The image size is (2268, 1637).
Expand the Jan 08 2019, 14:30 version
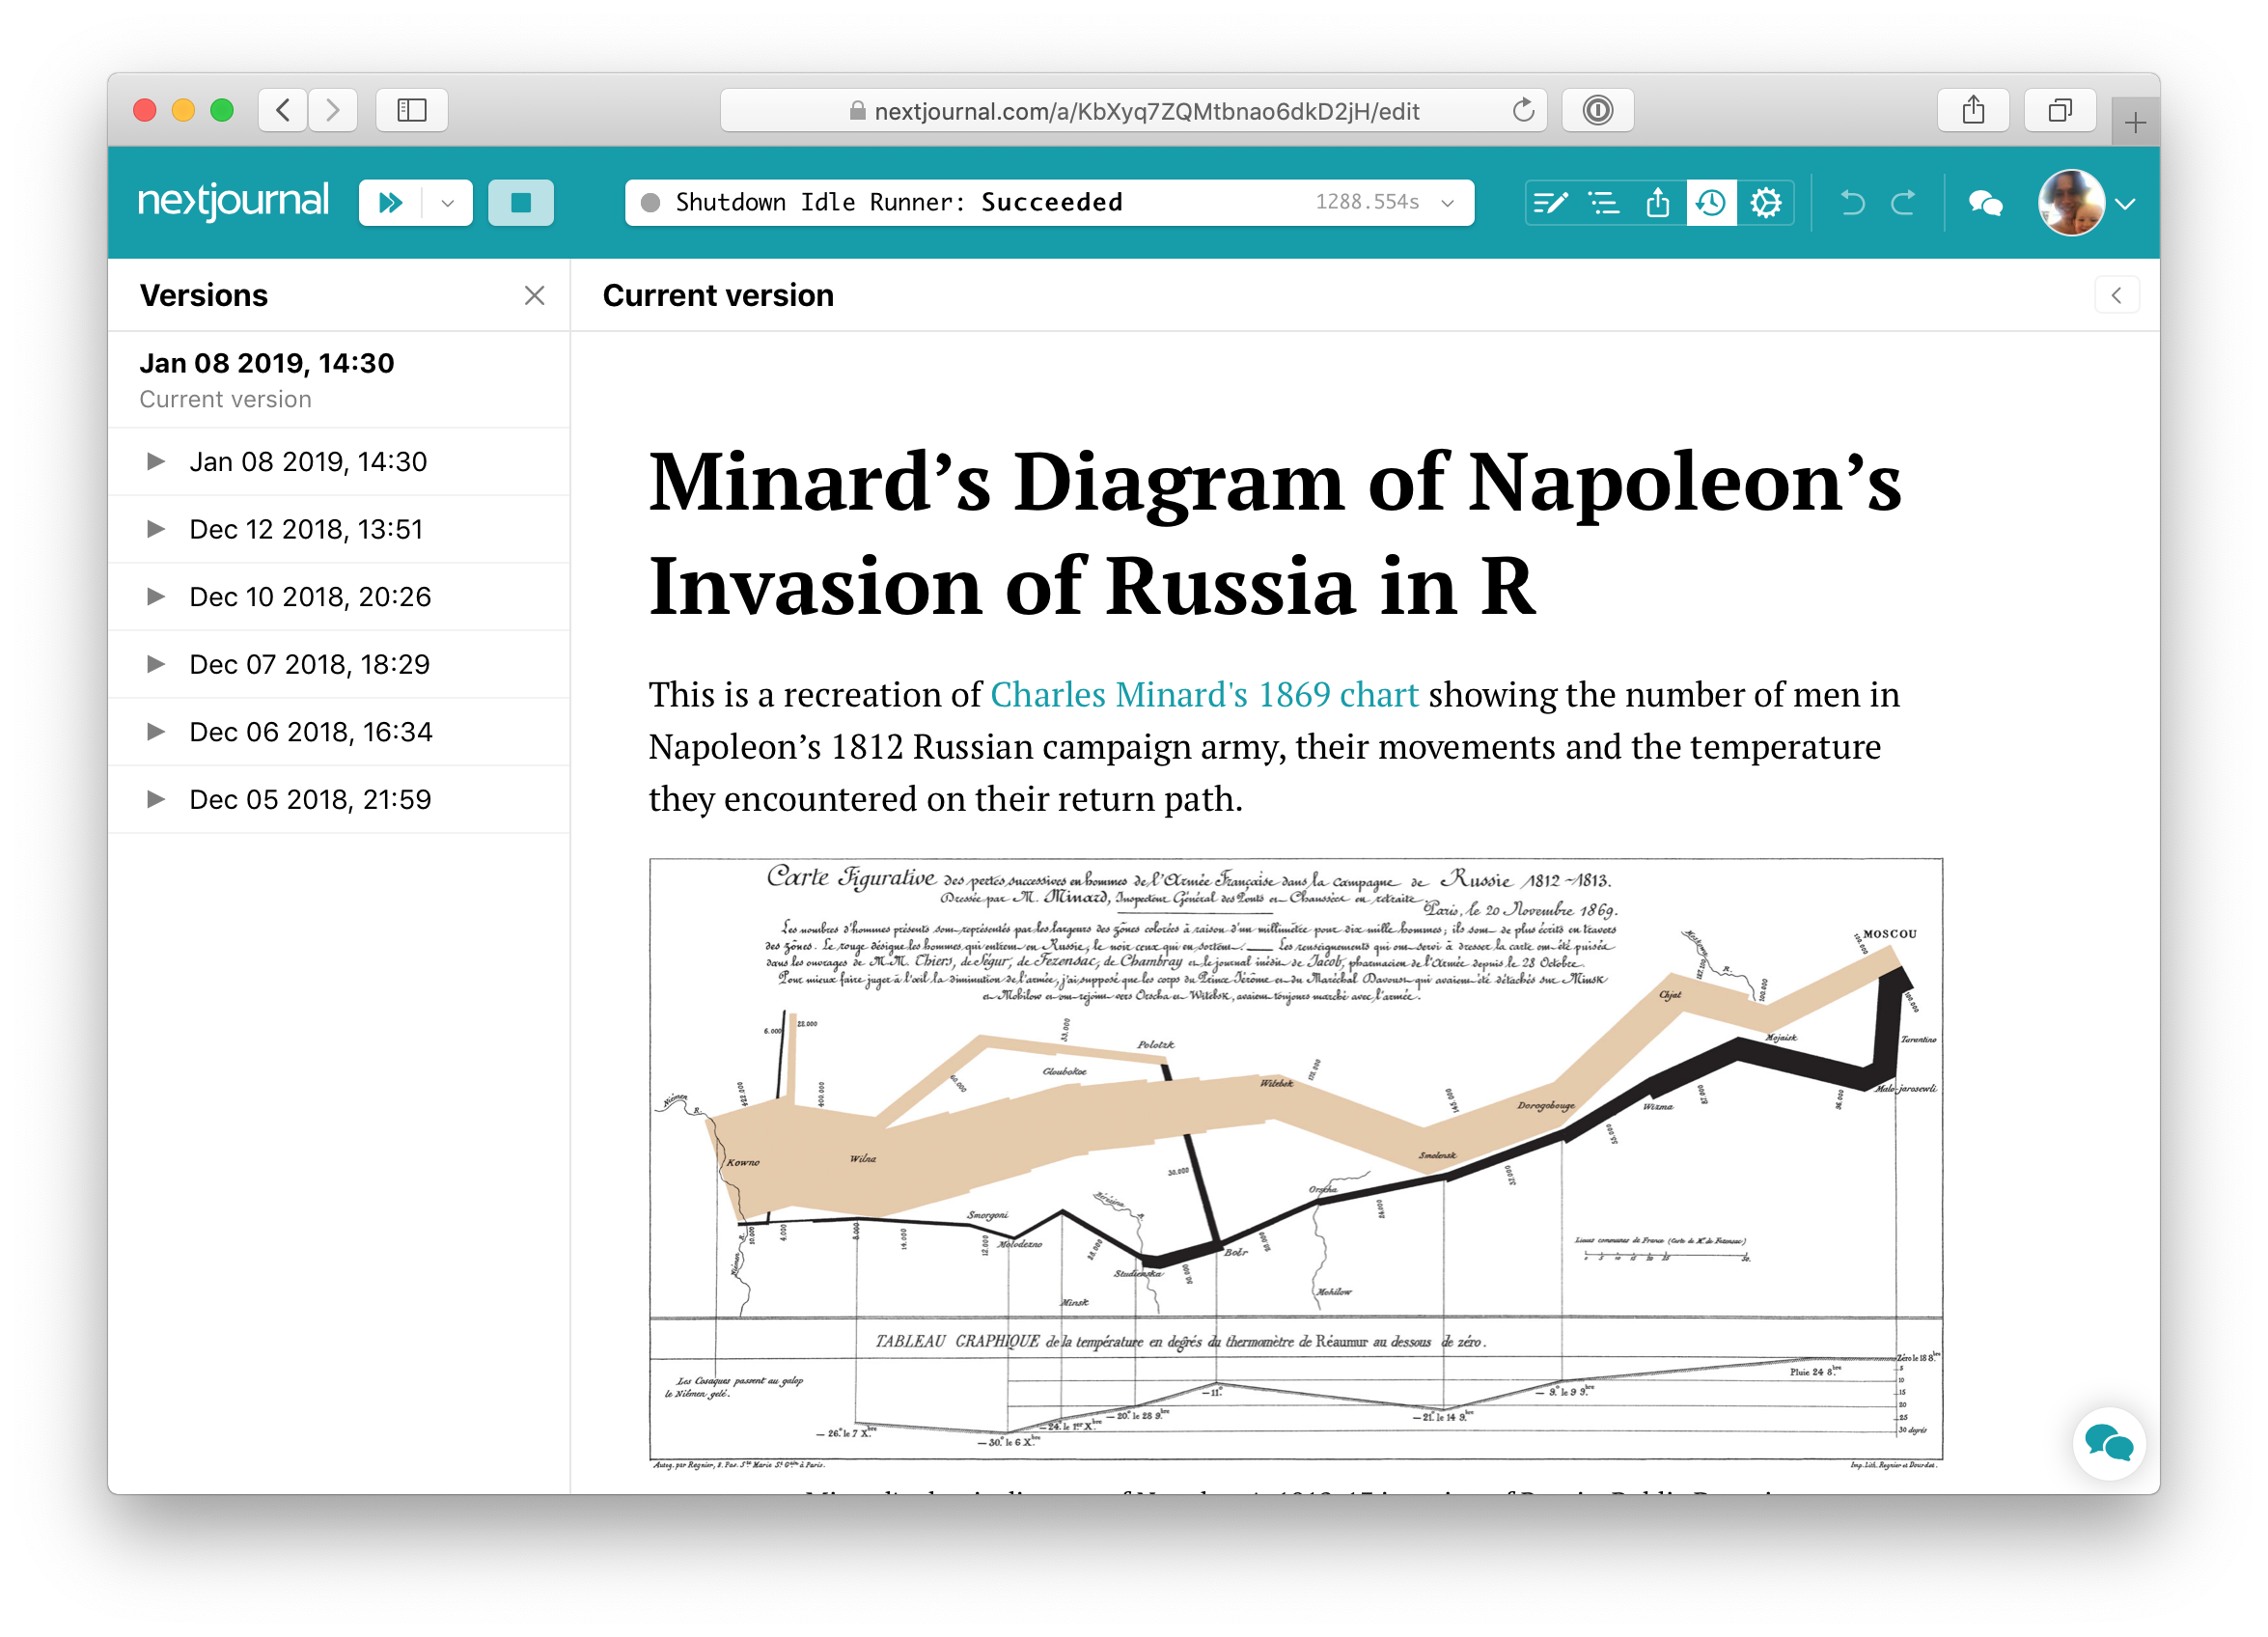tap(156, 461)
